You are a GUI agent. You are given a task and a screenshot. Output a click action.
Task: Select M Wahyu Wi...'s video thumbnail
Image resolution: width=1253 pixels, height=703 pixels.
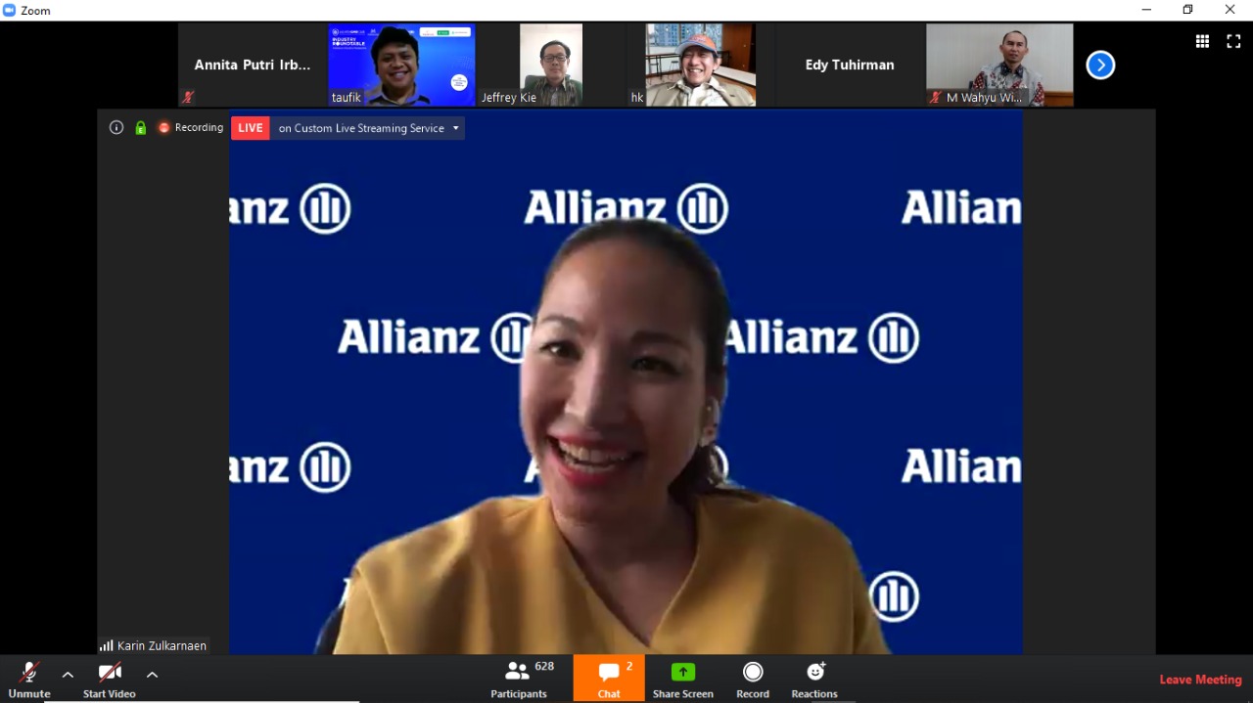pyautogui.click(x=999, y=66)
